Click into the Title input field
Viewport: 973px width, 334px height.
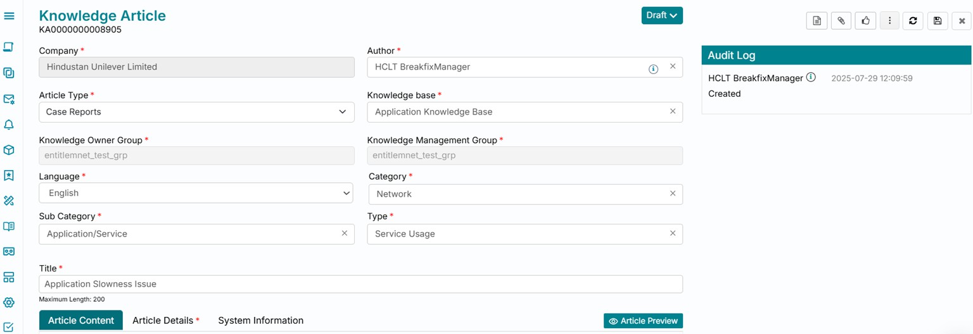point(360,284)
